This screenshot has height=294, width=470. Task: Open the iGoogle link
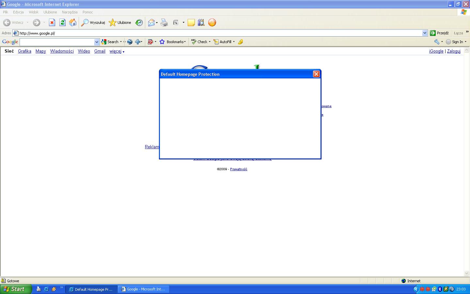click(436, 51)
